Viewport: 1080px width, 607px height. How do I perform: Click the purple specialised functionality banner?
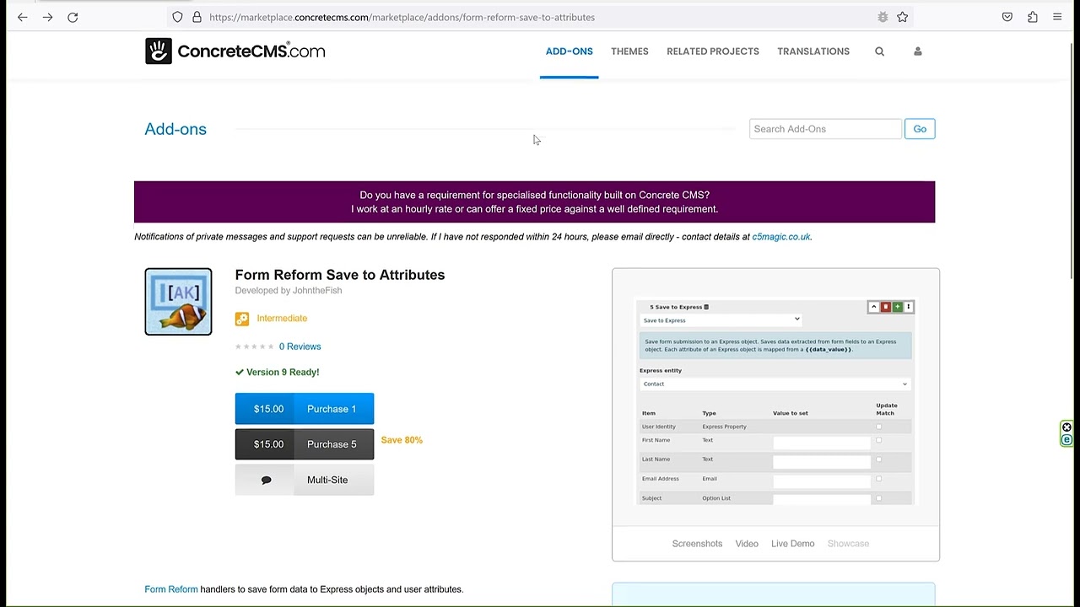534,201
